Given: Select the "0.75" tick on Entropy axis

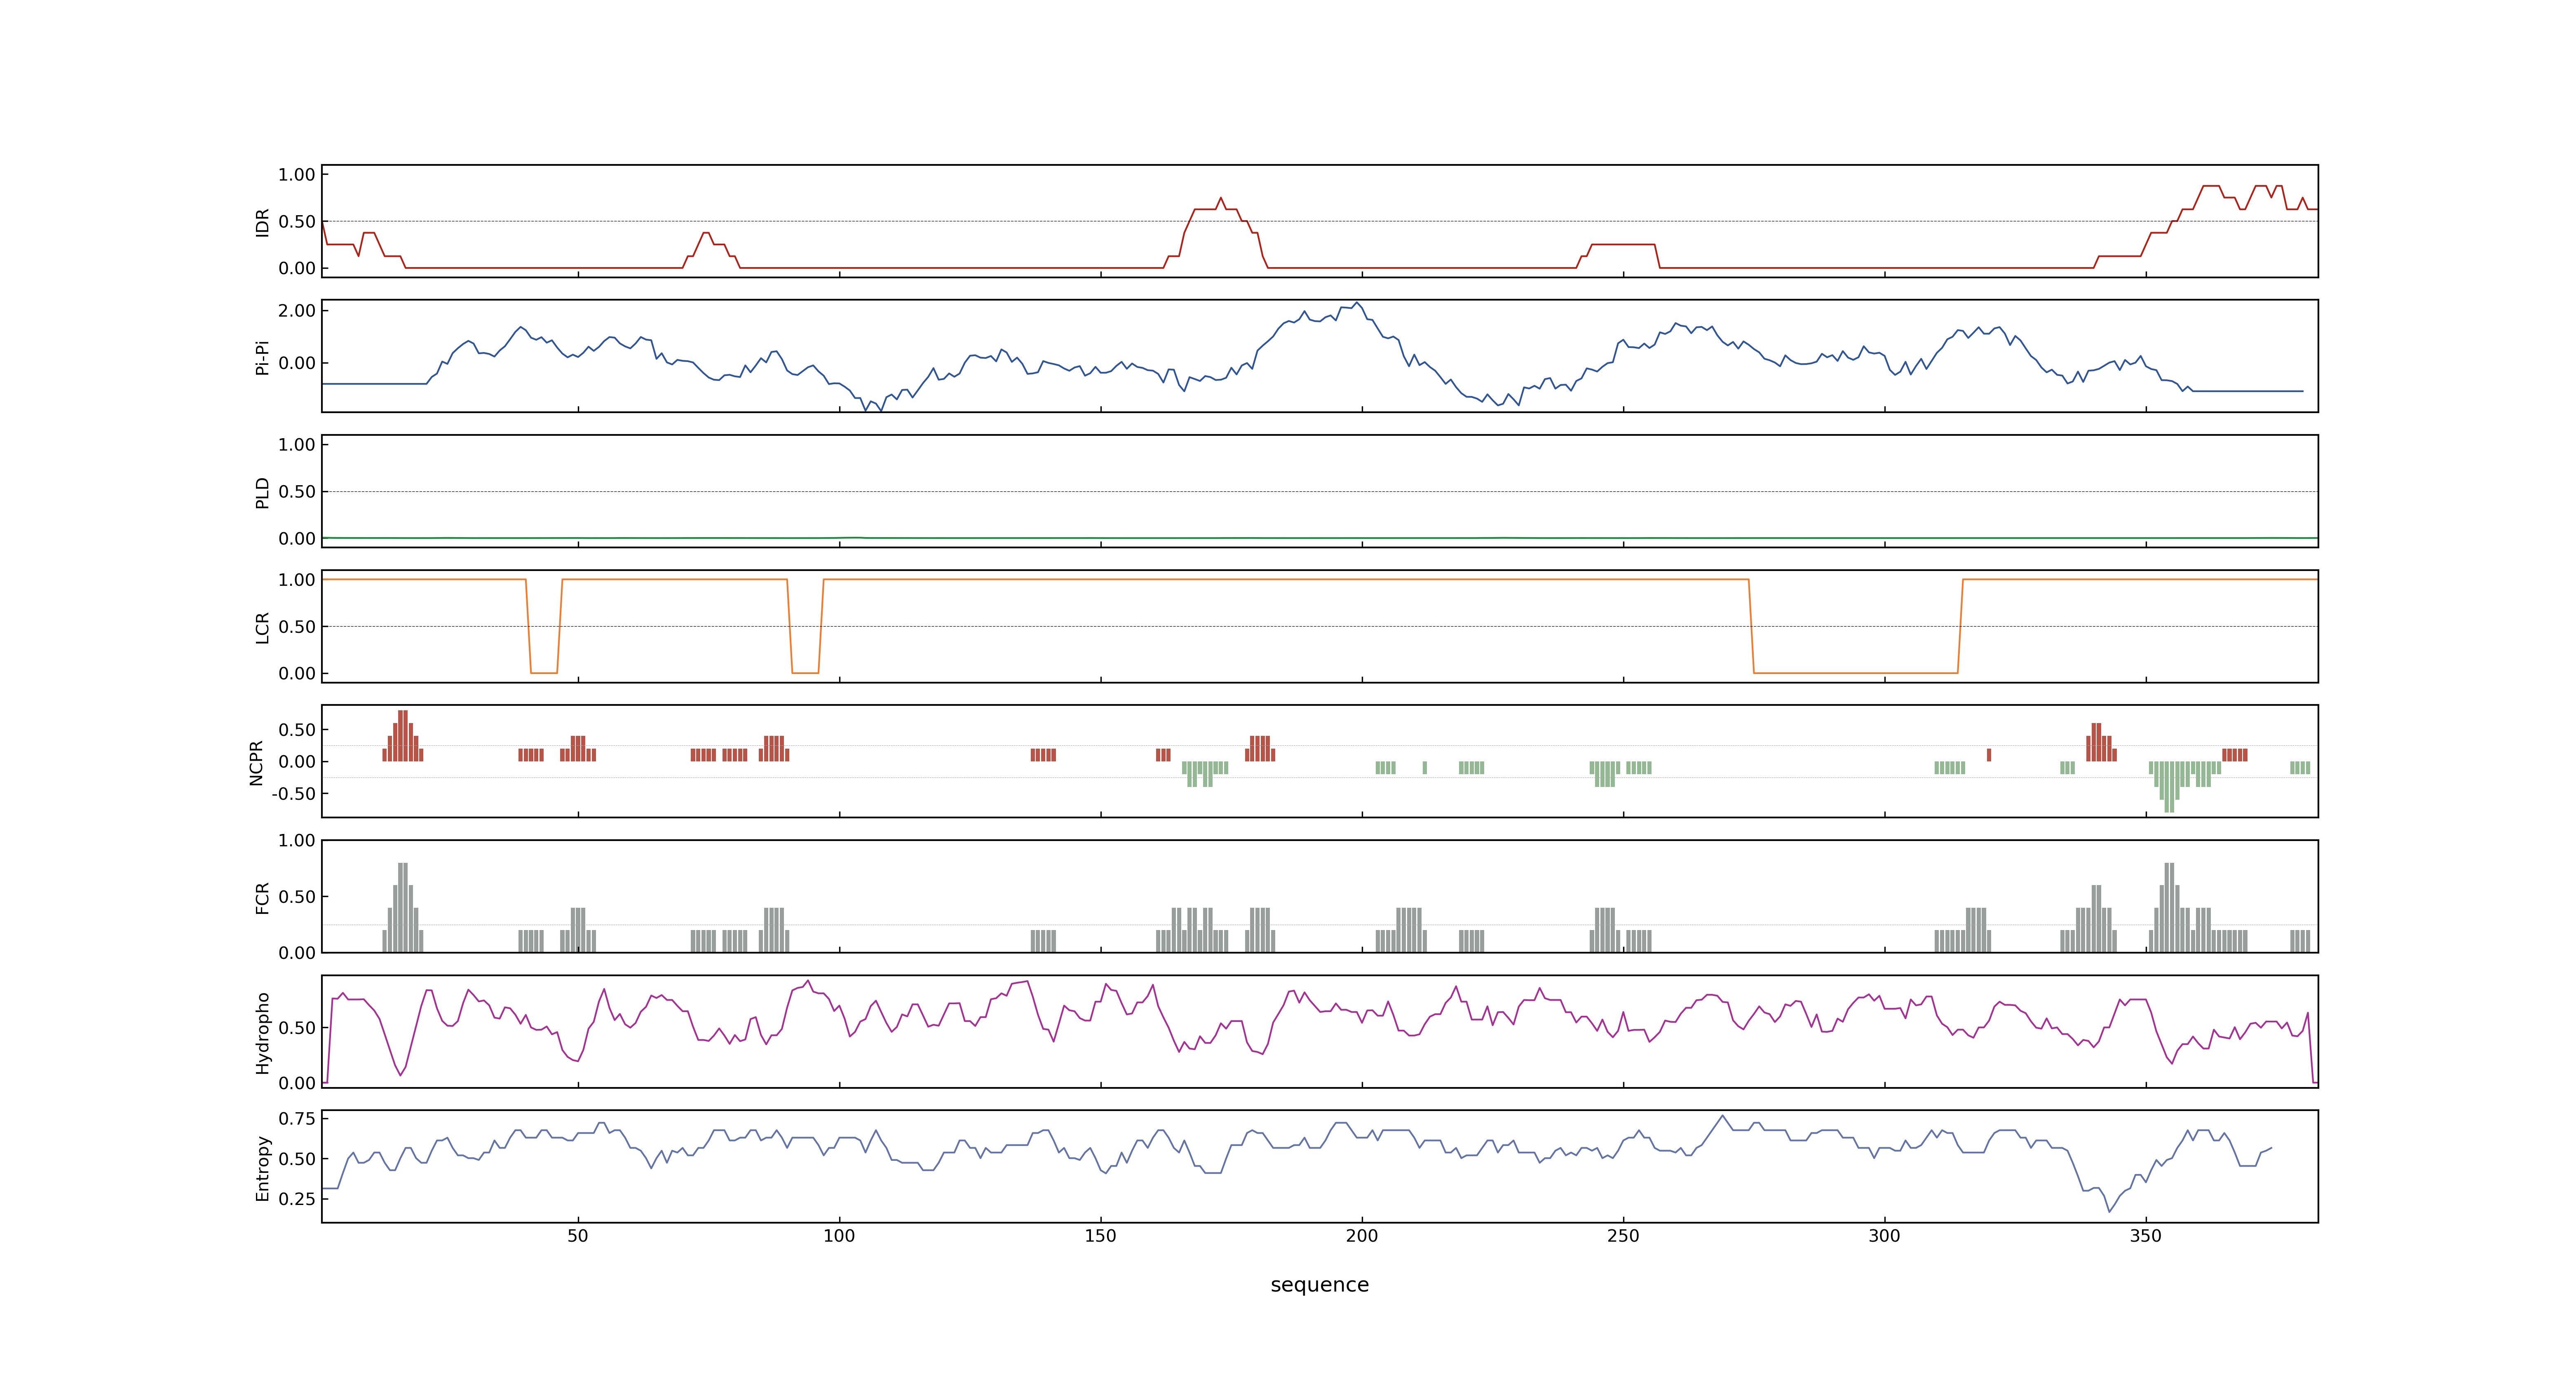Looking at the screenshot, I should (x=297, y=1119).
